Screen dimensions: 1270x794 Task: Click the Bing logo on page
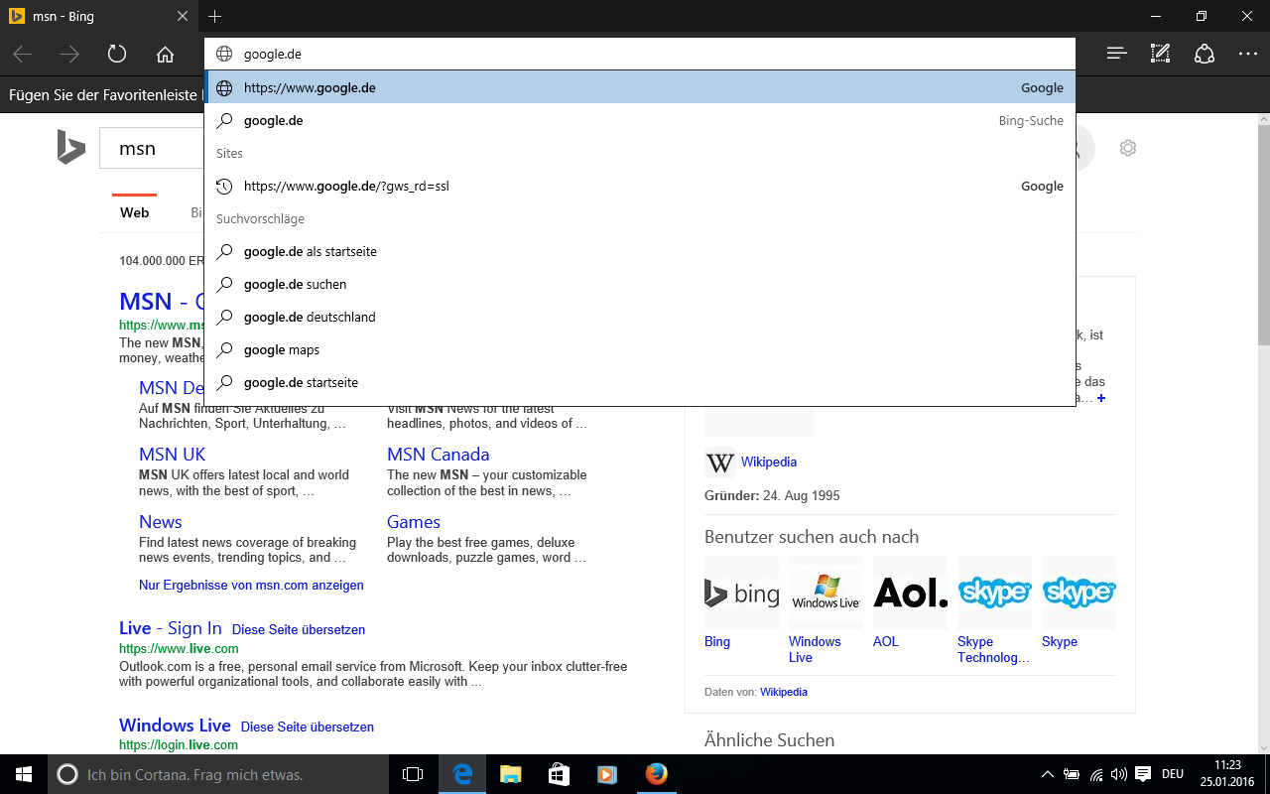click(x=70, y=148)
